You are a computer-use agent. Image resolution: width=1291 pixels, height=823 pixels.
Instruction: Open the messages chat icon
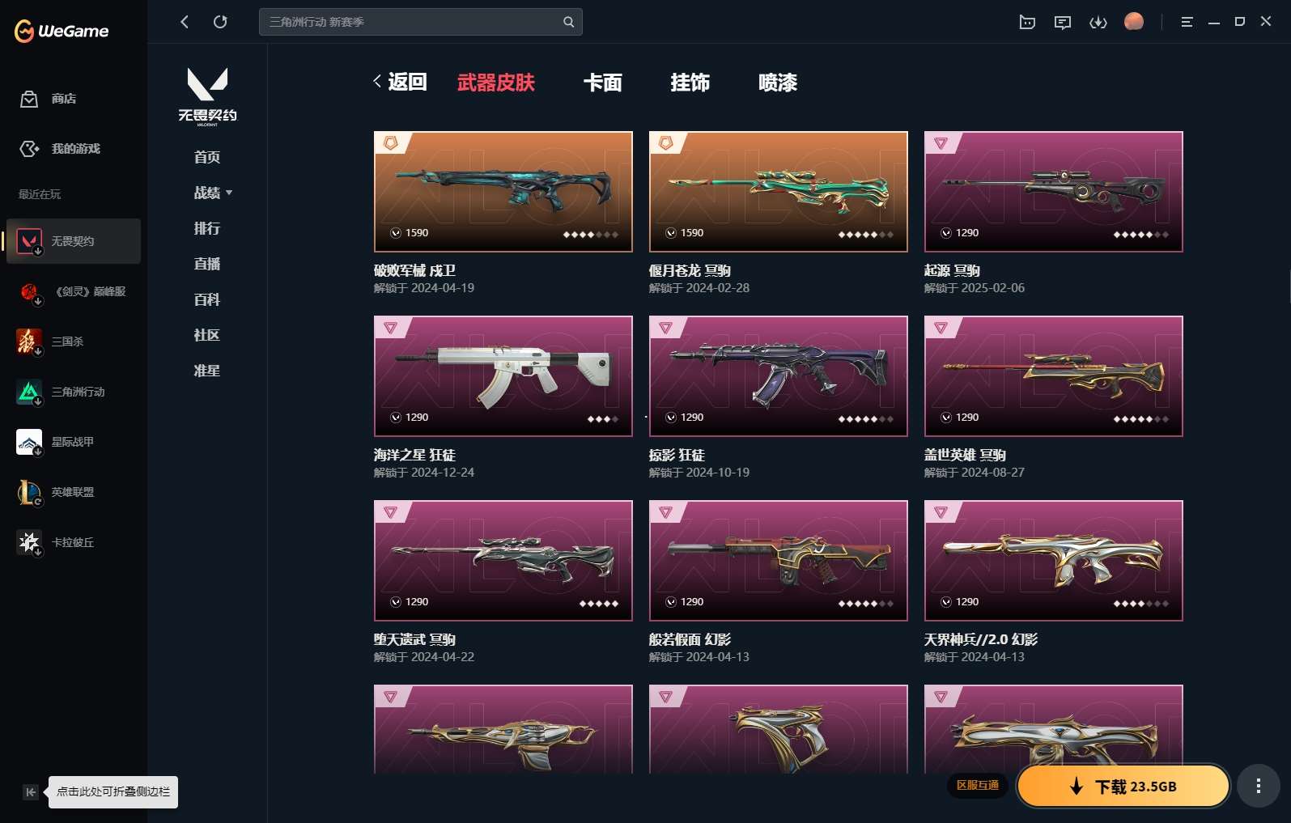[x=1063, y=22]
